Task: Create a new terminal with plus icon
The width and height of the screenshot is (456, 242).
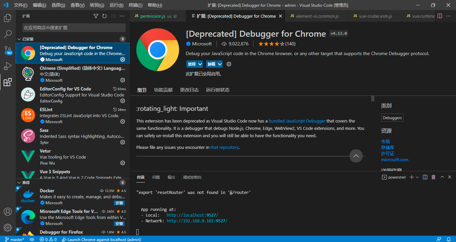Action: pos(412,177)
